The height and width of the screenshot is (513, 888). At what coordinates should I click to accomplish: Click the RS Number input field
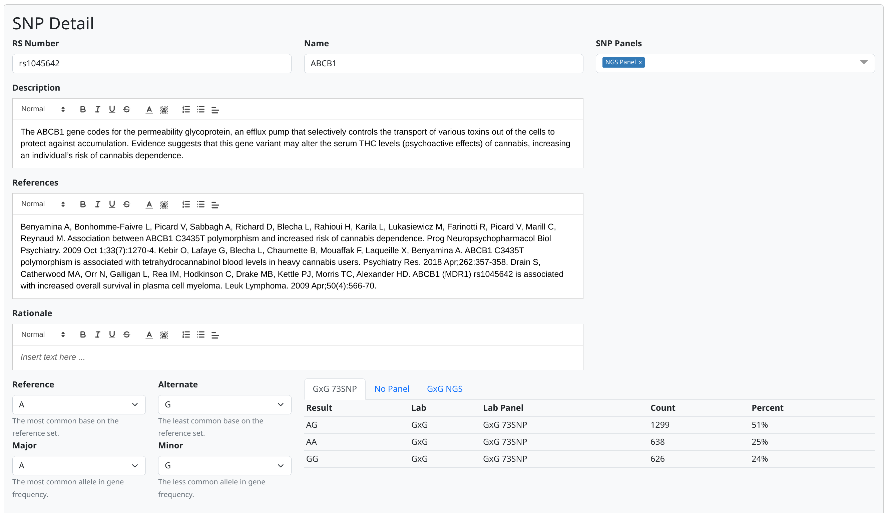point(152,64)
